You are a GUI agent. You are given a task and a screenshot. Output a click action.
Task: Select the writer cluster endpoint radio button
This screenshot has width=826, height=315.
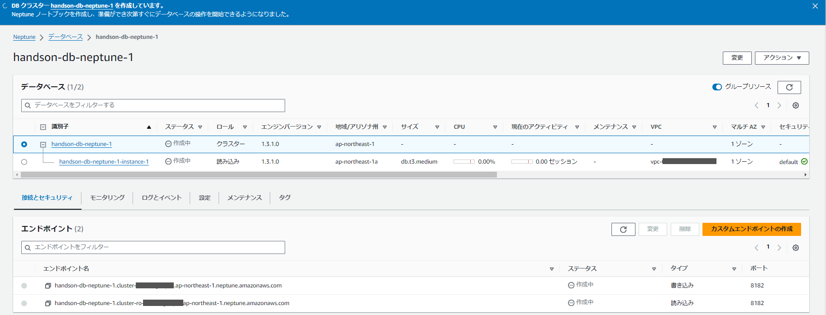(24, 286)
